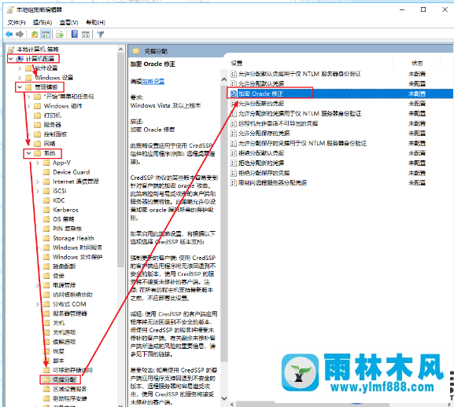The image size is (454, 407).
Task: Click the Storage Health folder icon
Action: pyautogui.click(x=46, y=238)
